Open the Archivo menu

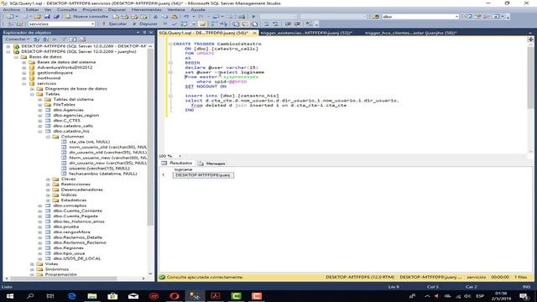coord(12,9)
